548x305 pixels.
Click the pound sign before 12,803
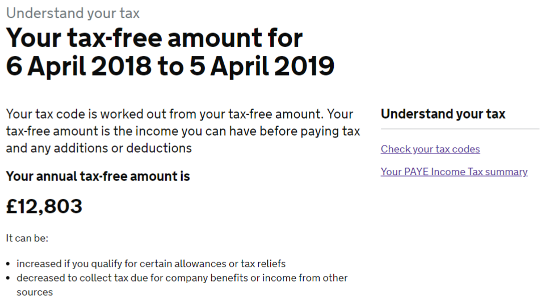[x=12, y=206]
